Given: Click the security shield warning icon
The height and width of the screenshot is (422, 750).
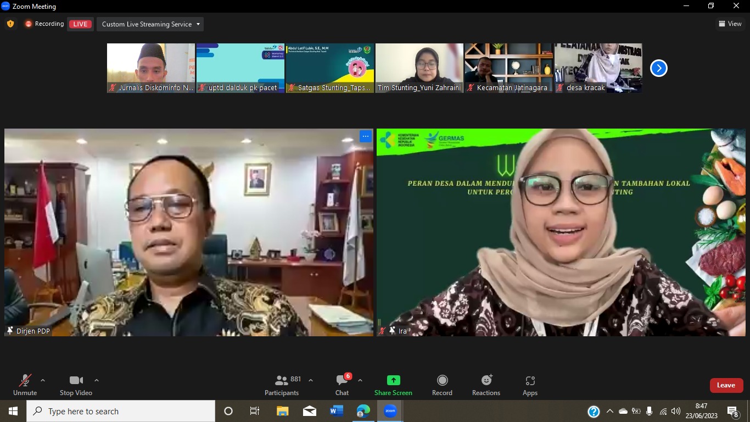Looking at the screenshot, I should click(x=10, y=24).
